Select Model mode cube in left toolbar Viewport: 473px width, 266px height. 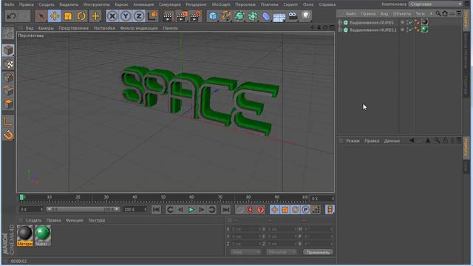(8, 50)
